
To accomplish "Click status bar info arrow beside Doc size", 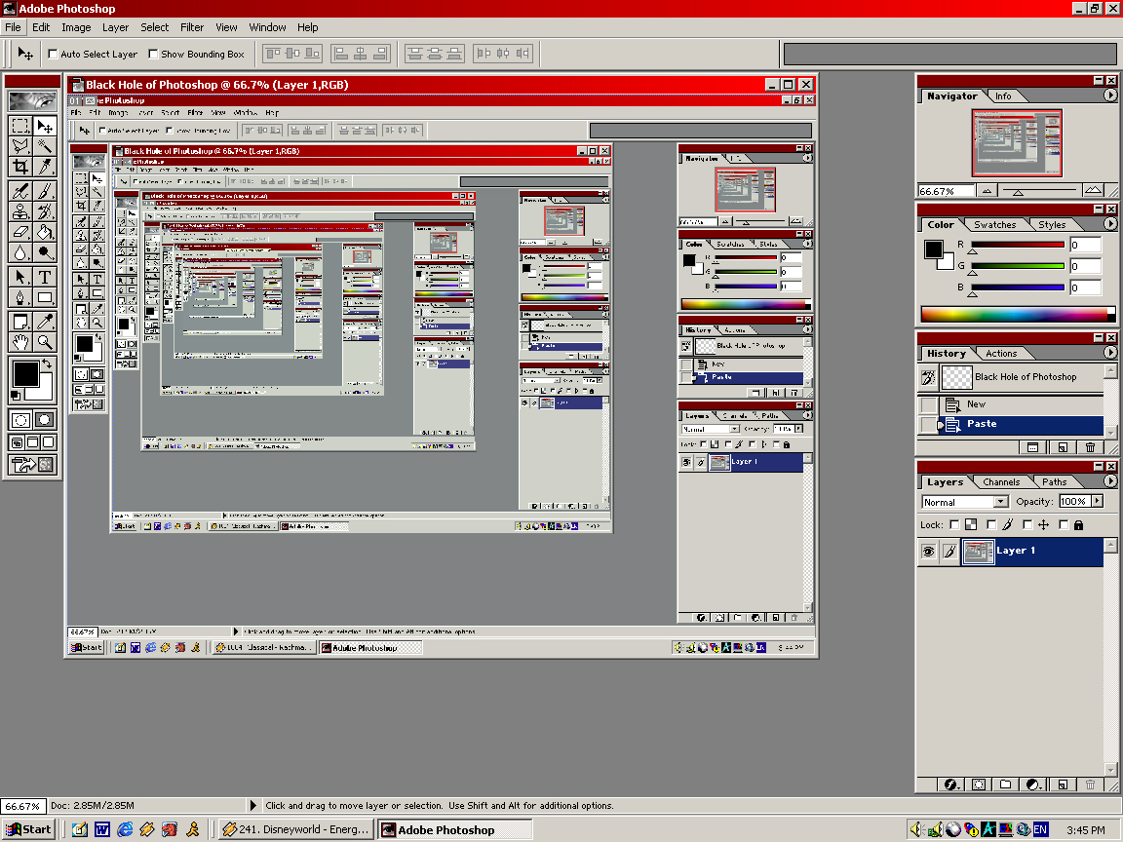I will pos(252,806).
